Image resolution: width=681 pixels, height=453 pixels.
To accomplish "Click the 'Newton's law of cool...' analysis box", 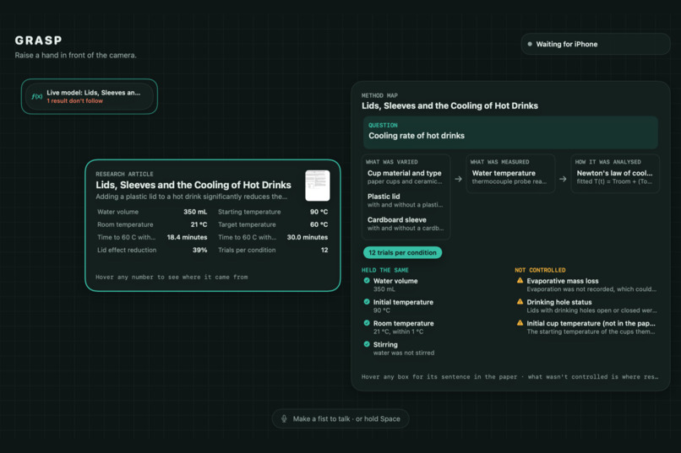I will pos(615,174).
